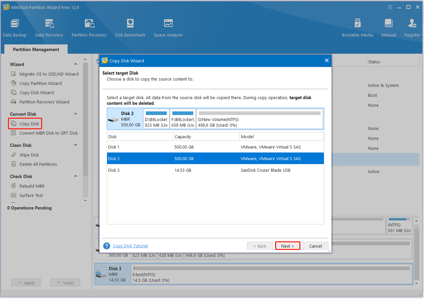Click the Disk column header

click(140, 137)
